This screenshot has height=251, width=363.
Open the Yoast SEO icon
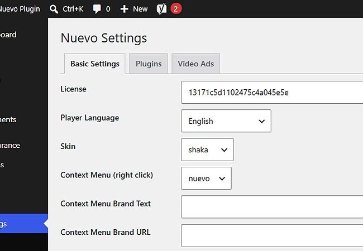pyautogui.click(x=161, y=9)
